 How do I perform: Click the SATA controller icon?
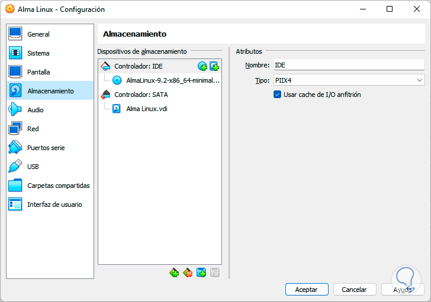[105, 95]
